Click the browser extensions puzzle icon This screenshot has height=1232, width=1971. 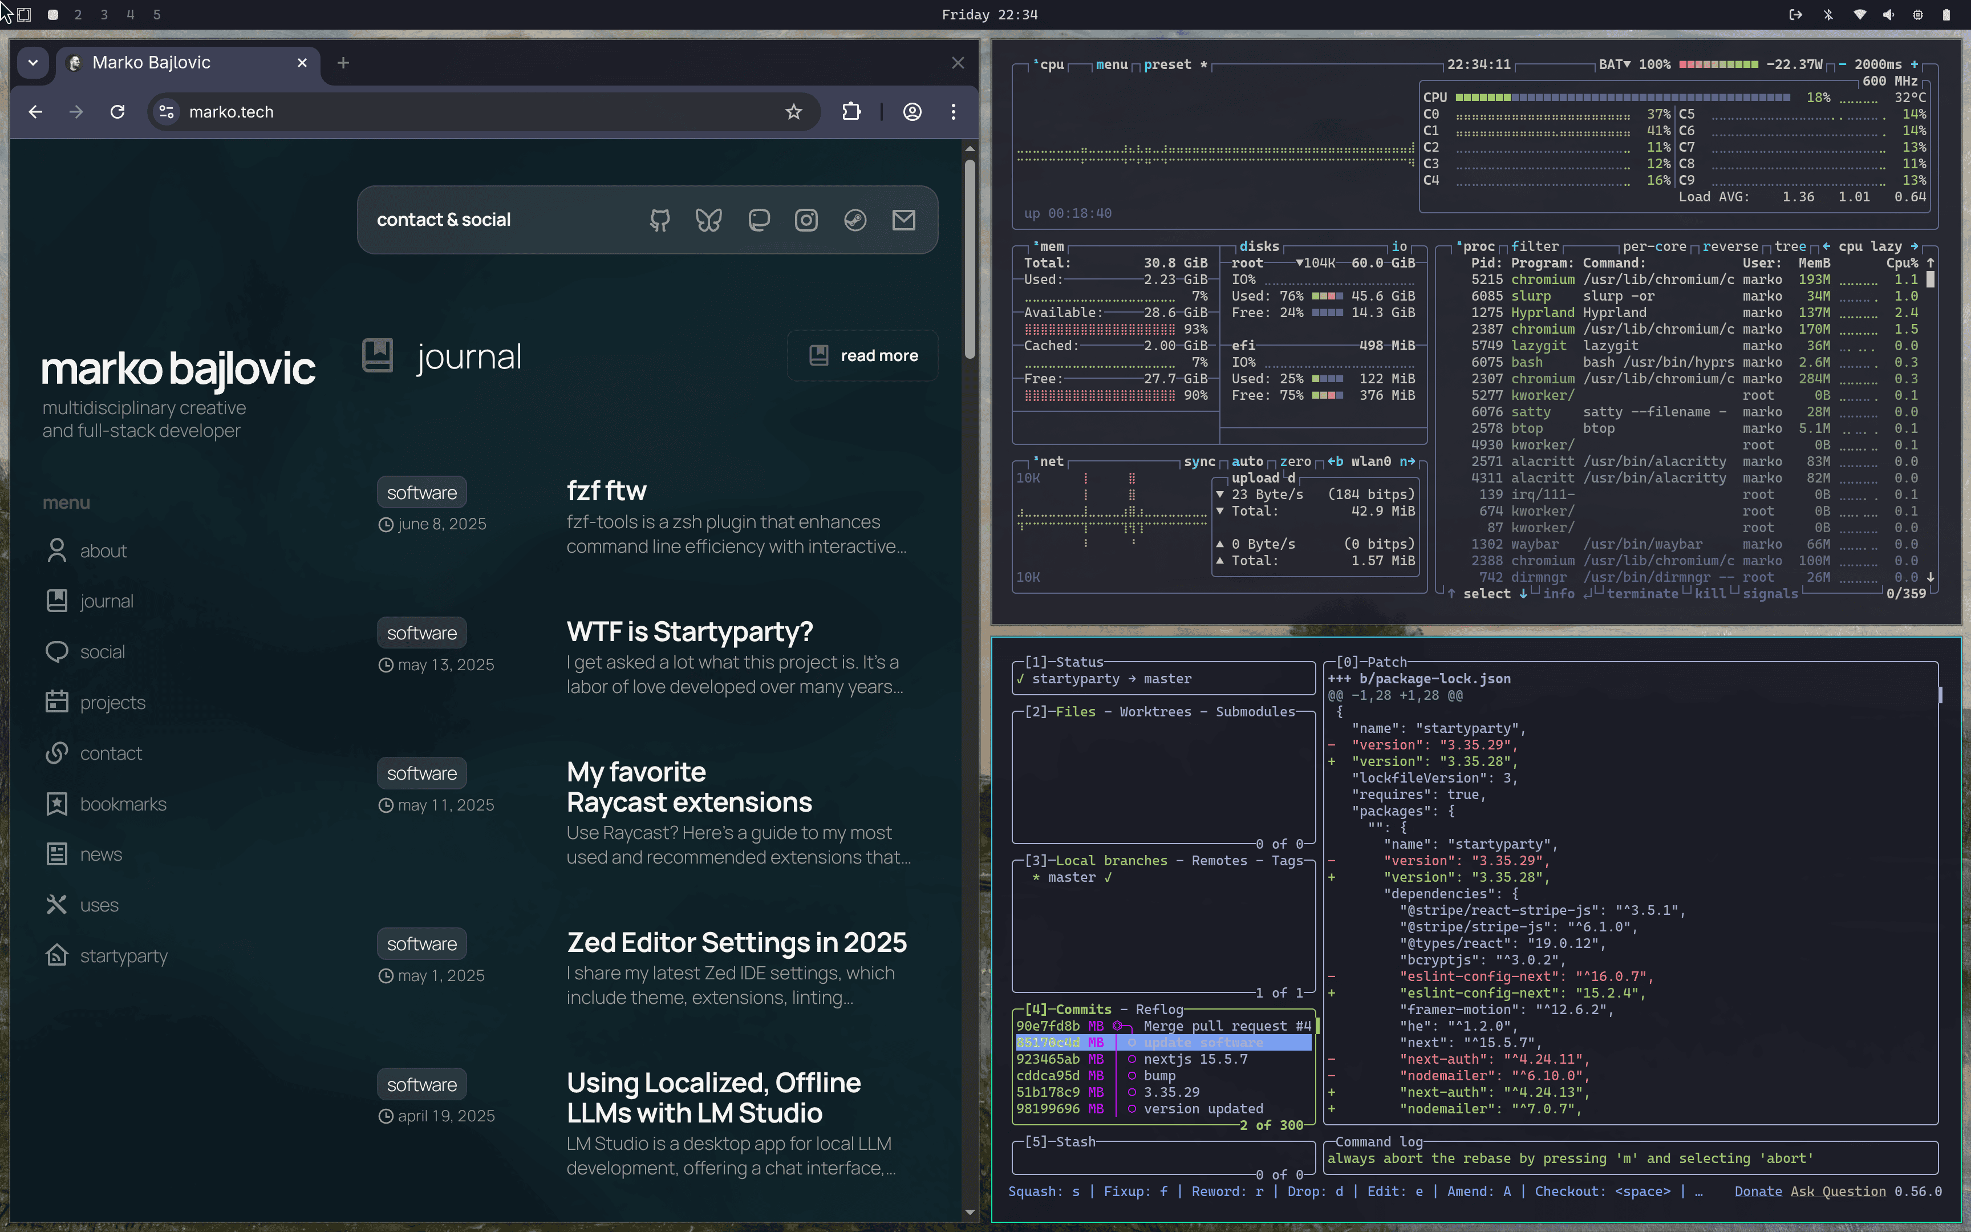pos(850,112)
